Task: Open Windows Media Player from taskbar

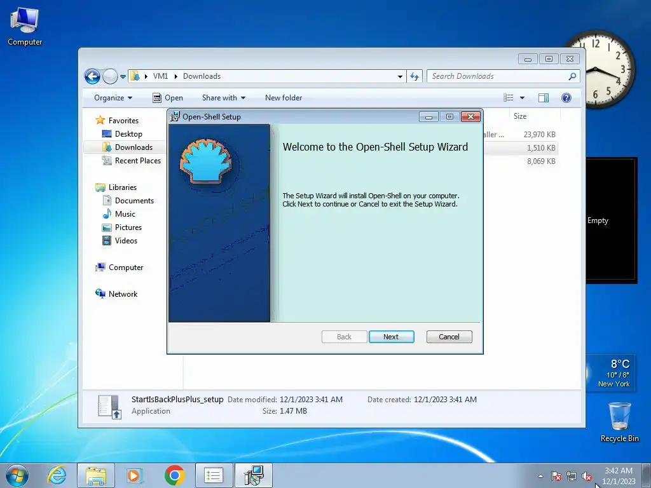Action: (134, 475)
